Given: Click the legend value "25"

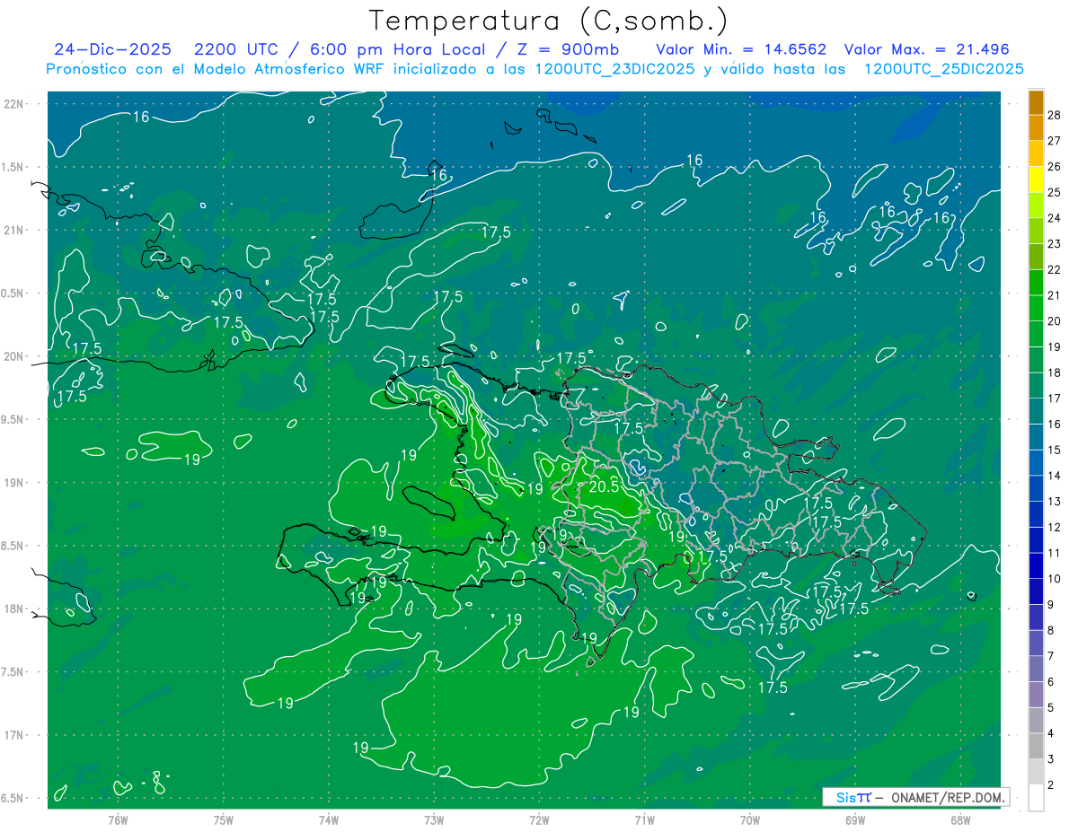Looking at the screenshot, I should (x=1055, y=192).
